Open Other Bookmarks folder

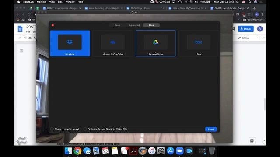tap(253, 20)
